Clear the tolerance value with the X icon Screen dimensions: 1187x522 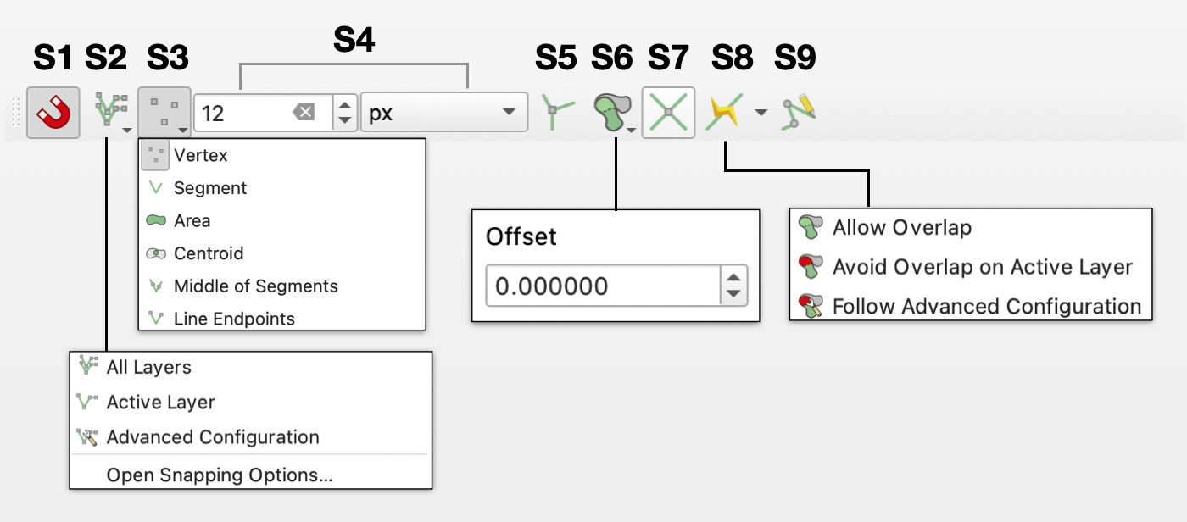coord(304,112)
